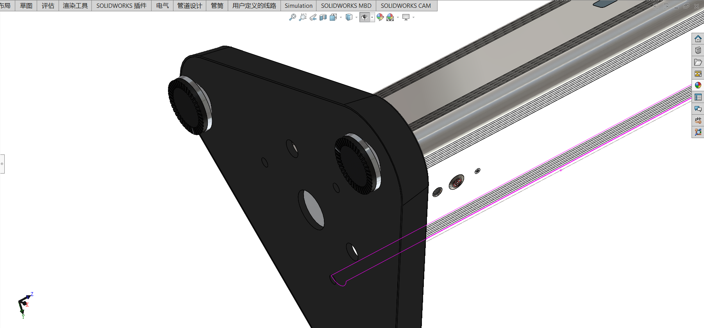
Task: Click the left-pane collapse icon near window controls
Action: tap(656, 6)
